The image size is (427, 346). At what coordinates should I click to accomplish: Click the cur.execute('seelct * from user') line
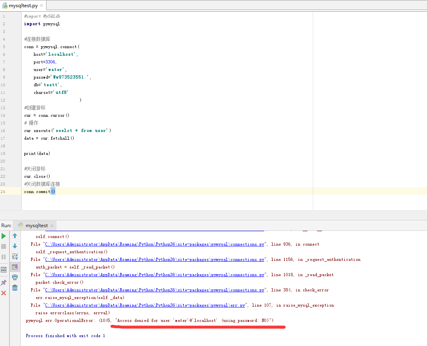coord(67,130)
